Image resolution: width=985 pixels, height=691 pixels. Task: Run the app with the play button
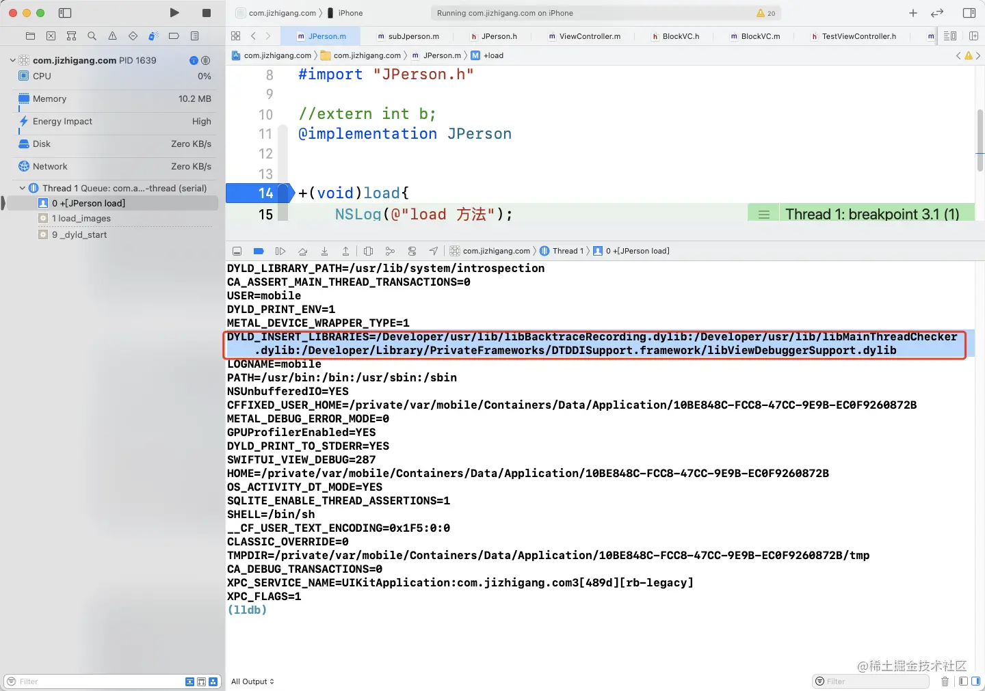point(174,13)
